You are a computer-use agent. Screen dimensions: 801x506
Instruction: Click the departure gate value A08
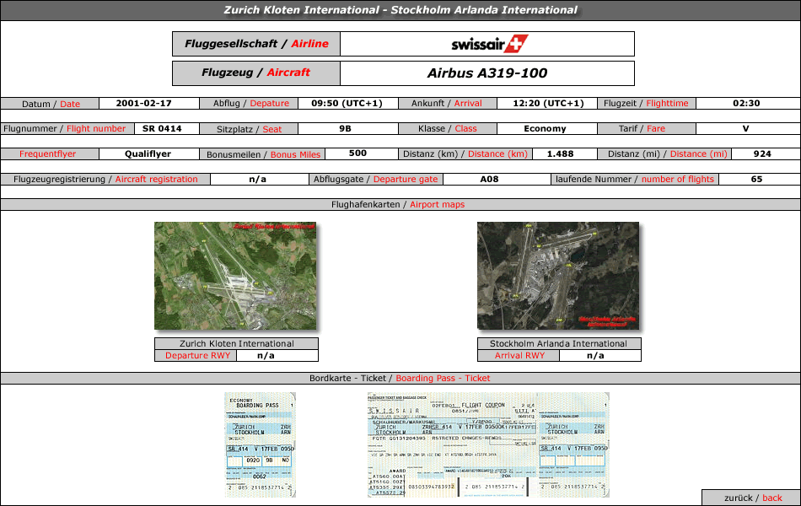pos(489,179)
